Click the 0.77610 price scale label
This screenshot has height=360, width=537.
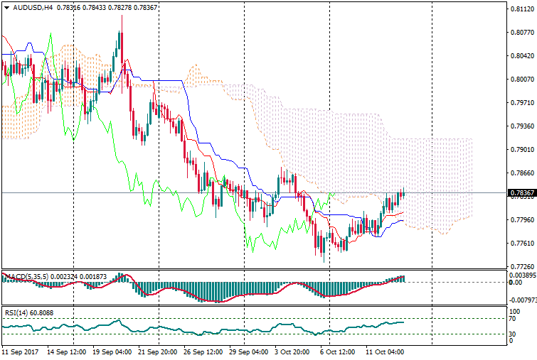[521, 244]
